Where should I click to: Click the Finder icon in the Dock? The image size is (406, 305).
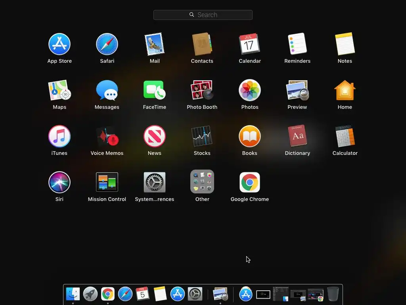(73, 294)
